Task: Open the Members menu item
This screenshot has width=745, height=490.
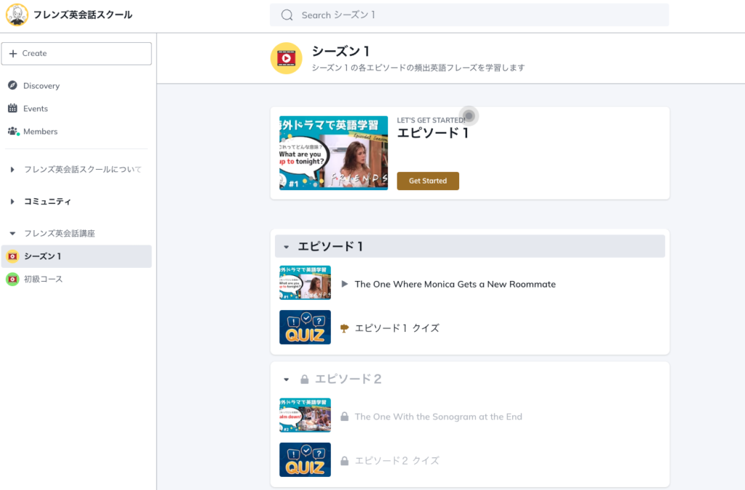Action: point(40,131)
